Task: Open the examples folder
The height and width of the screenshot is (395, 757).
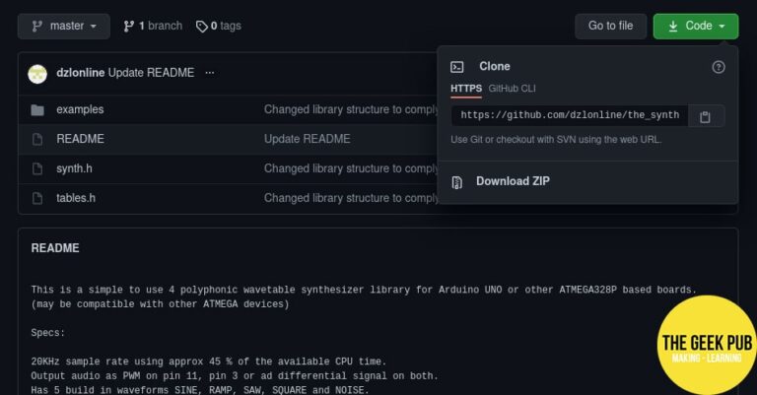Action: [80, 109]
